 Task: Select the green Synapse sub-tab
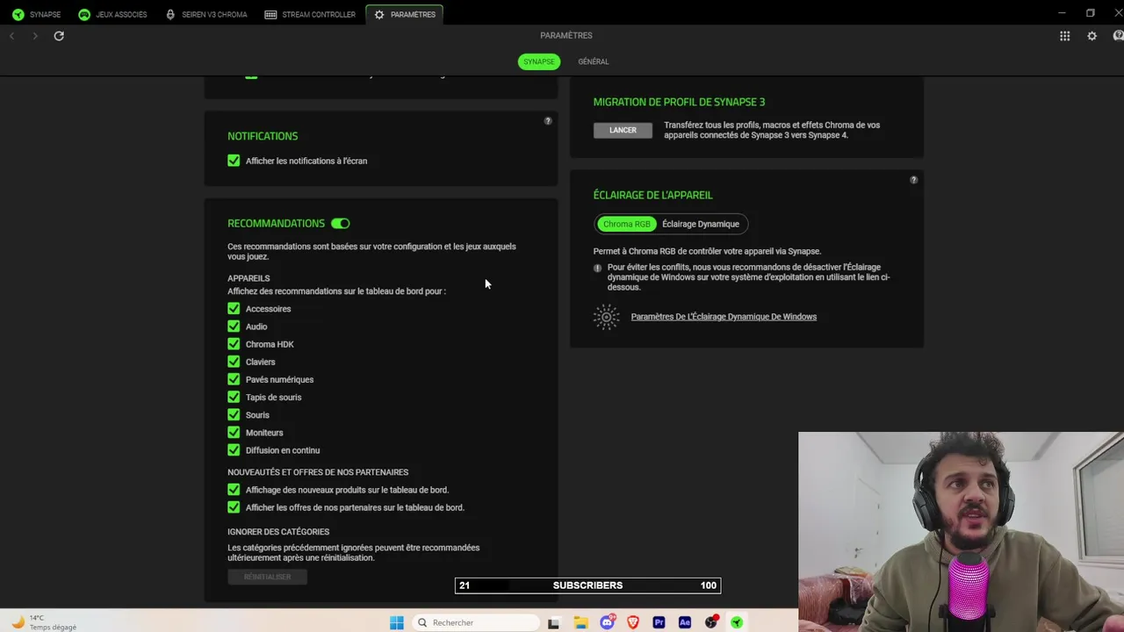[x=538, y=61]
